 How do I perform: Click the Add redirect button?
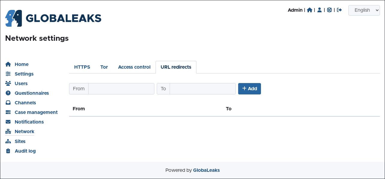249,89
